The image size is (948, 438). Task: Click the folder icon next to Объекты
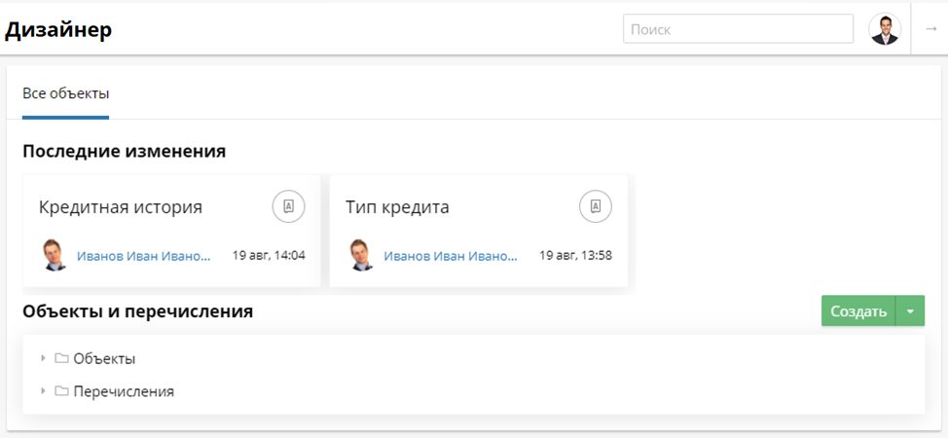[62, 358]
